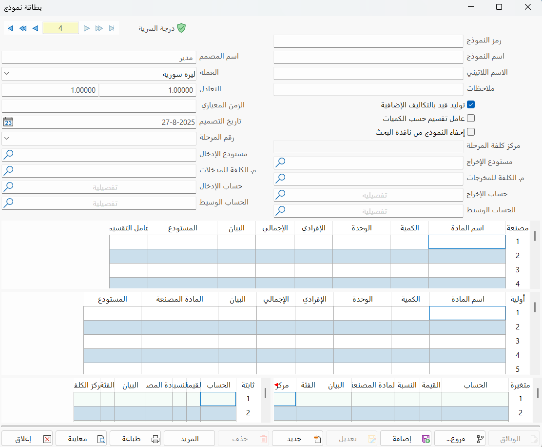Click the search magnifier beside مستودع الإدخال
Image resolution: width=542 pixels, height=447 pixels.
[x=9, y=154]
